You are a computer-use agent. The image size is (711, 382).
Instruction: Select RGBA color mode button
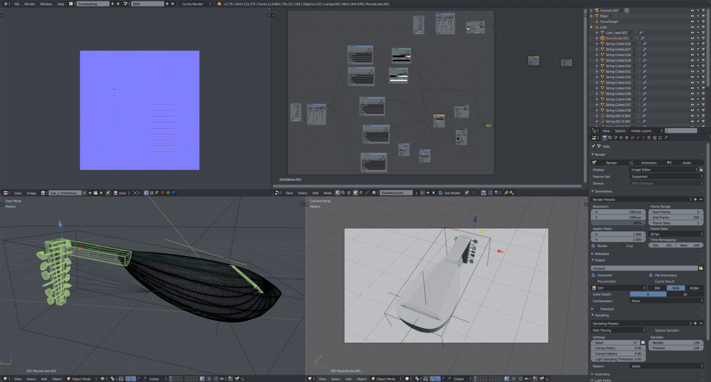(694, 288)
